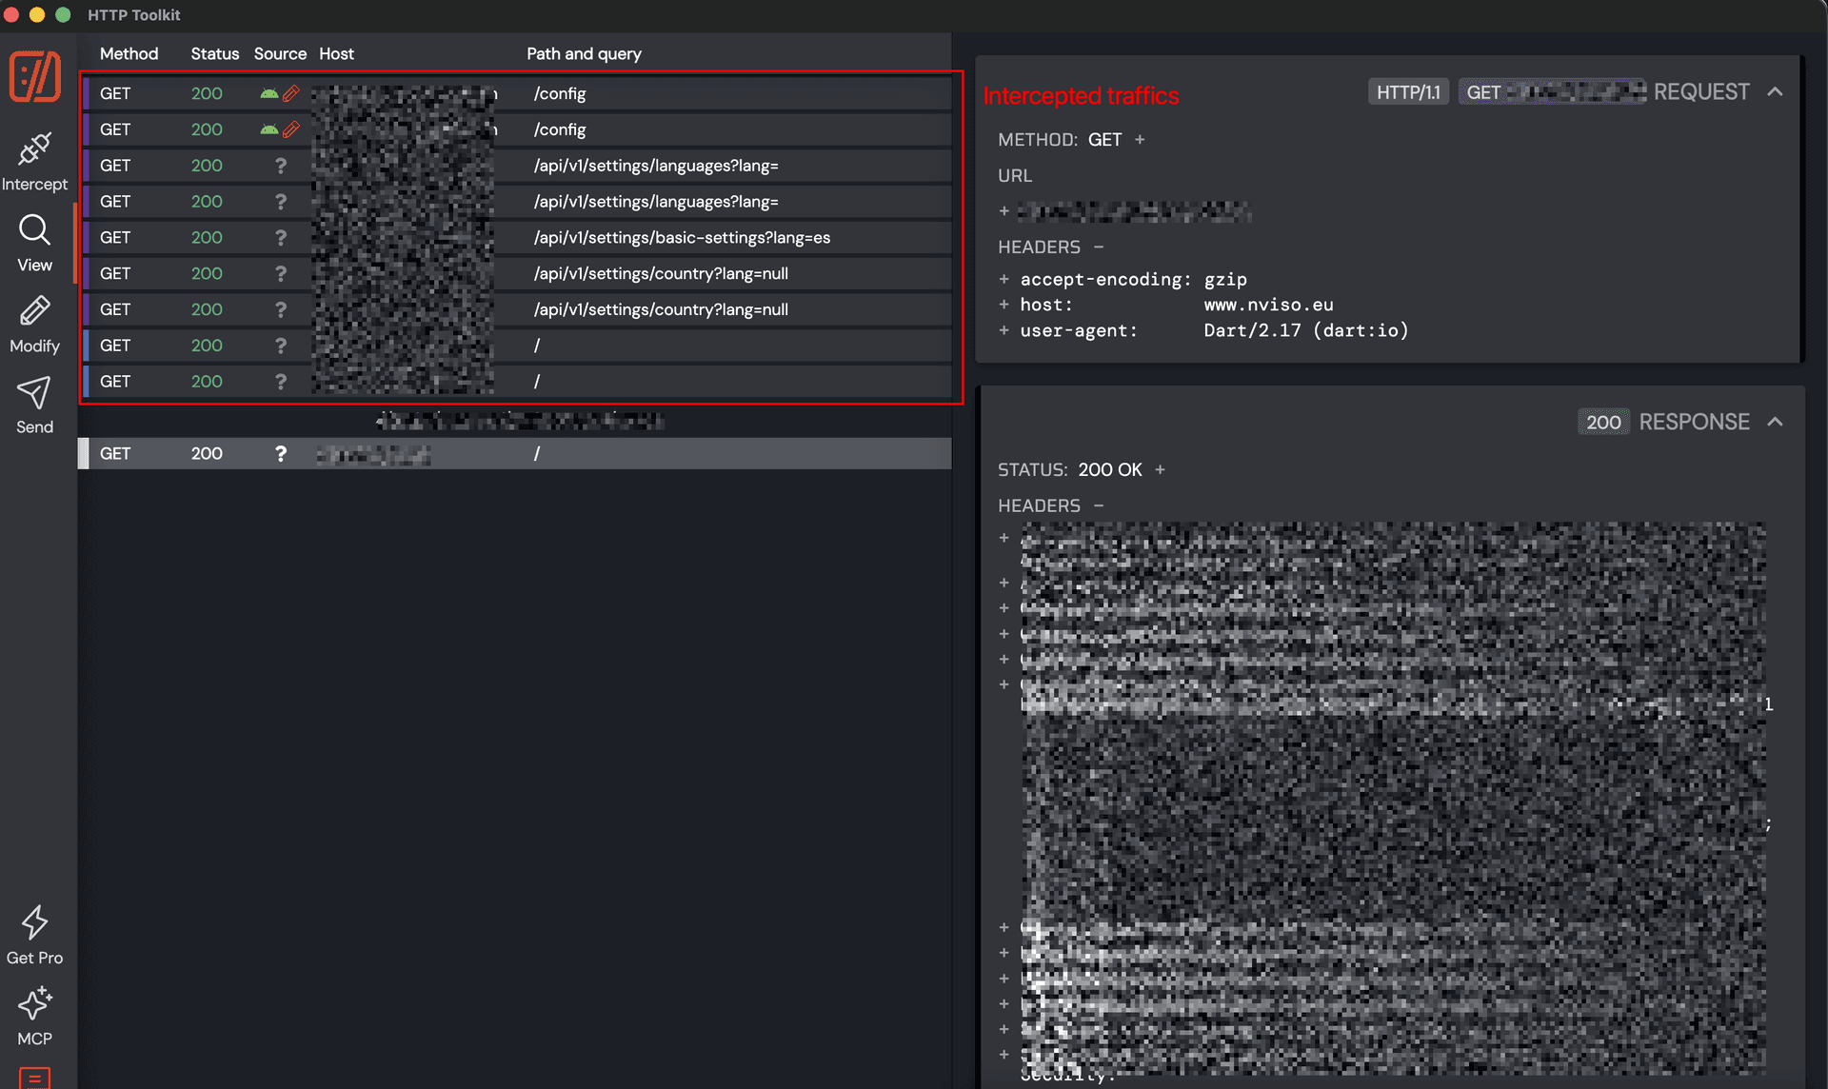The width and height of the screenshot is (1828, 1089).
Task: Select the second /api/v1/settings/country?lang=null request
Action: (518, 309)
